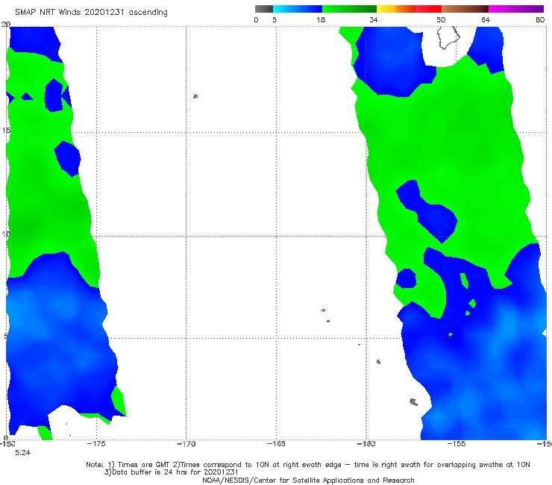The image size is (552, 485).
Task: Click the color bar label 5
Action: [x=275, y=20]
